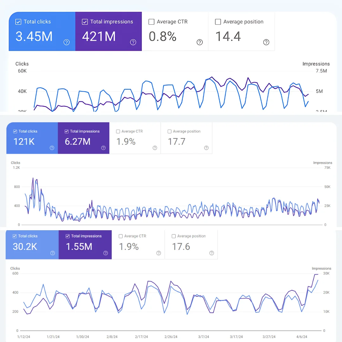Click the 2/17/24 date label on axis
The width and height of the screenshot is (342, 342).
[x=141, y=337]
